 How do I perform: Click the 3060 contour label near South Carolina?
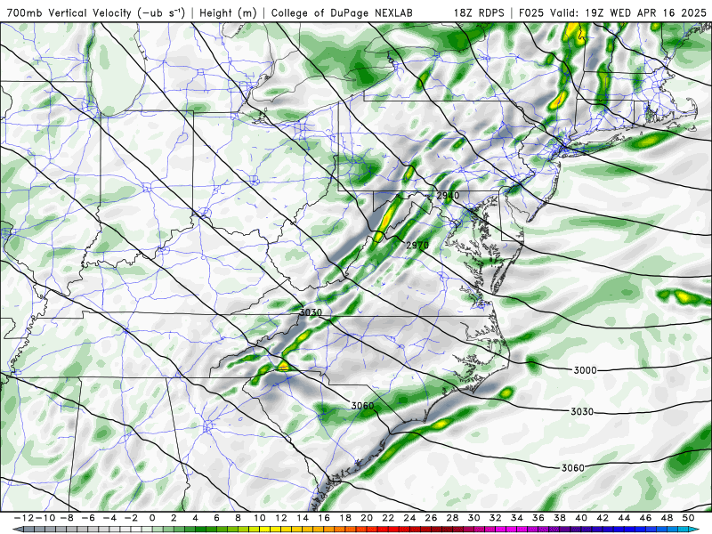pos(362,406)
